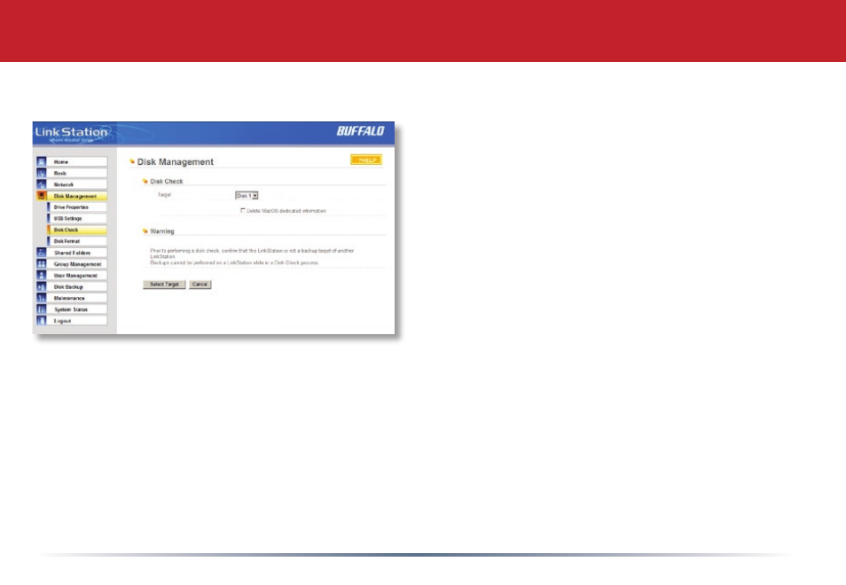Viewport: 846px width, 585px height.
Task: Click the Target field label
Action: [165, 195]
